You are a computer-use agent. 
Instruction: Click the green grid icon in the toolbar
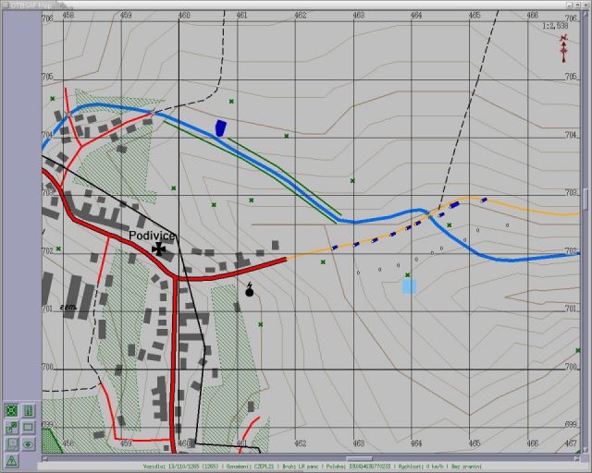pyautogui.click(x=11, y=410)
